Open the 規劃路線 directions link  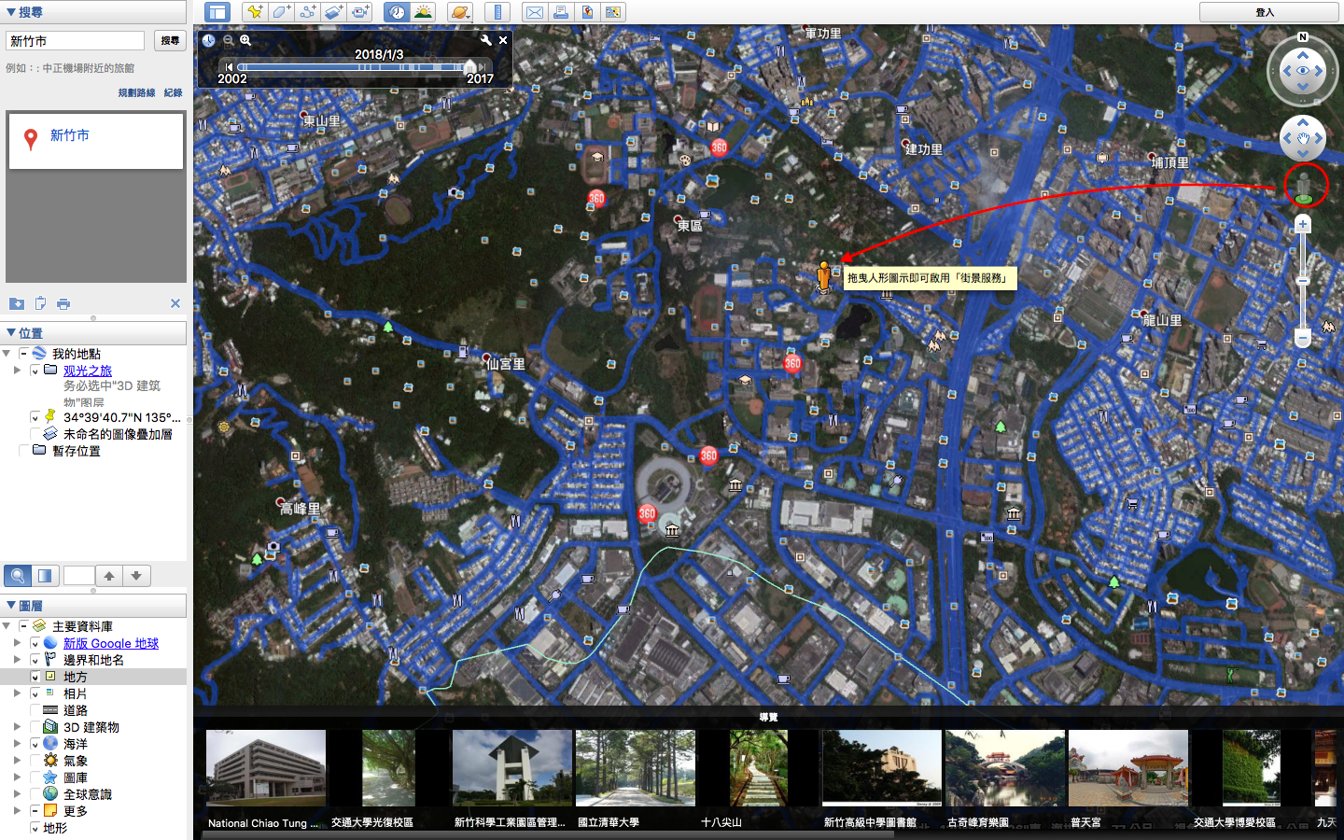pos(136,92)
